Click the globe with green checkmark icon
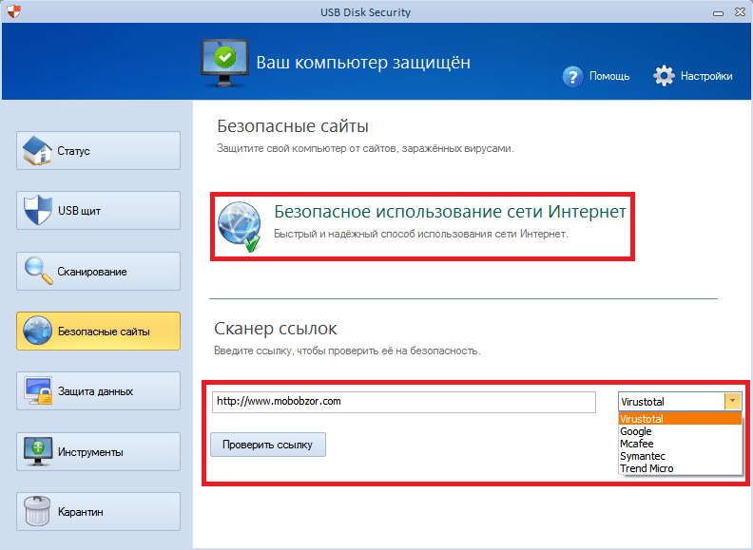 240,226
